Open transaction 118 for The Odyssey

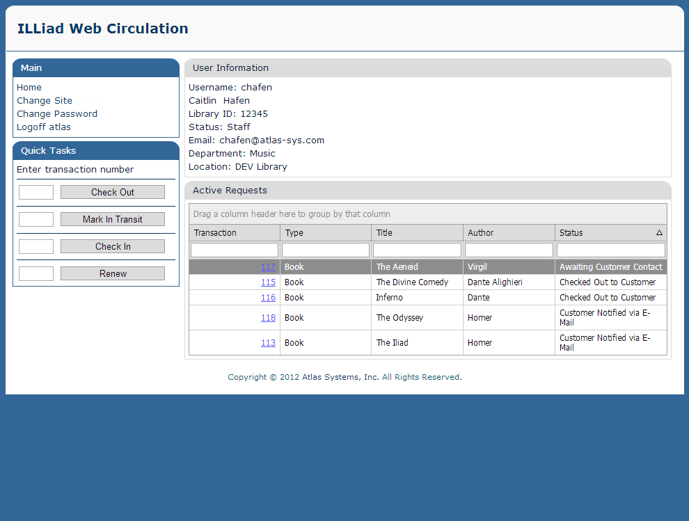point(268,318)
